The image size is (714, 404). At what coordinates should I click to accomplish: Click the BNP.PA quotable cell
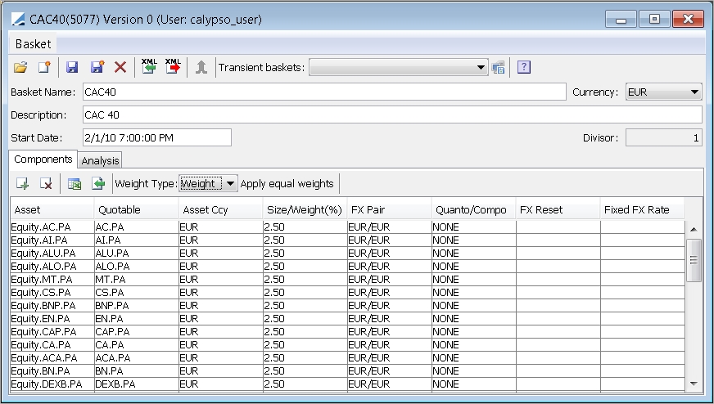click(136, 306)
